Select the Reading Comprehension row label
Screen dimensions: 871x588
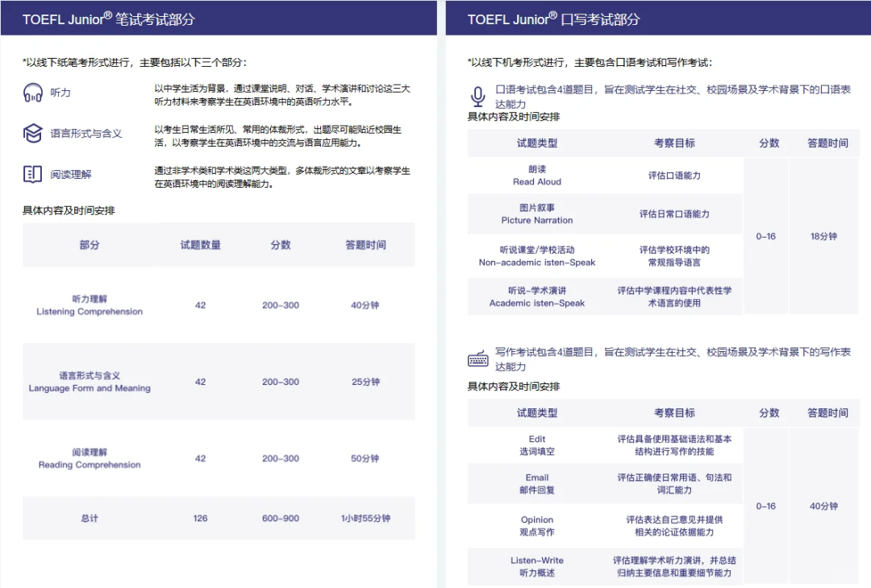click(x=90, y=458)
